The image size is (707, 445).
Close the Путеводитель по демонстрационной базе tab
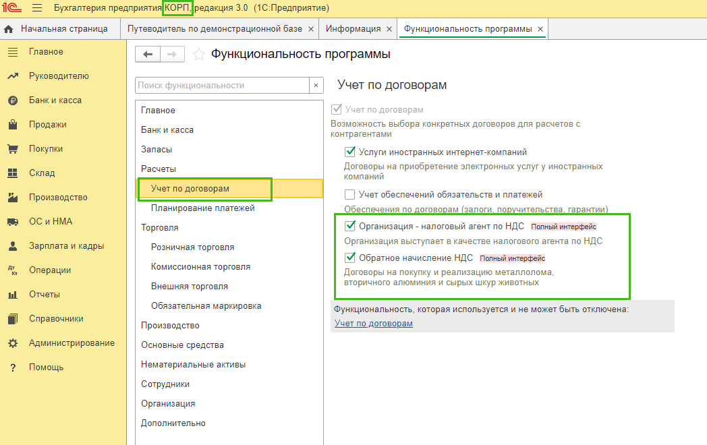311,29
